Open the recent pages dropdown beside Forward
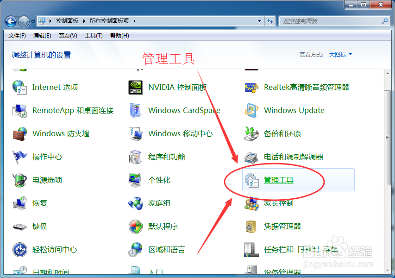Screen dimensions: 395x278 [33, 22]
